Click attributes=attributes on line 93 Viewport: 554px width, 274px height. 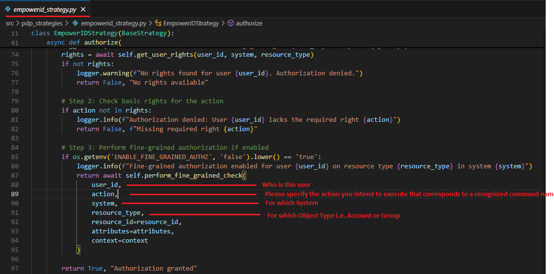click(x=132, y=231)
